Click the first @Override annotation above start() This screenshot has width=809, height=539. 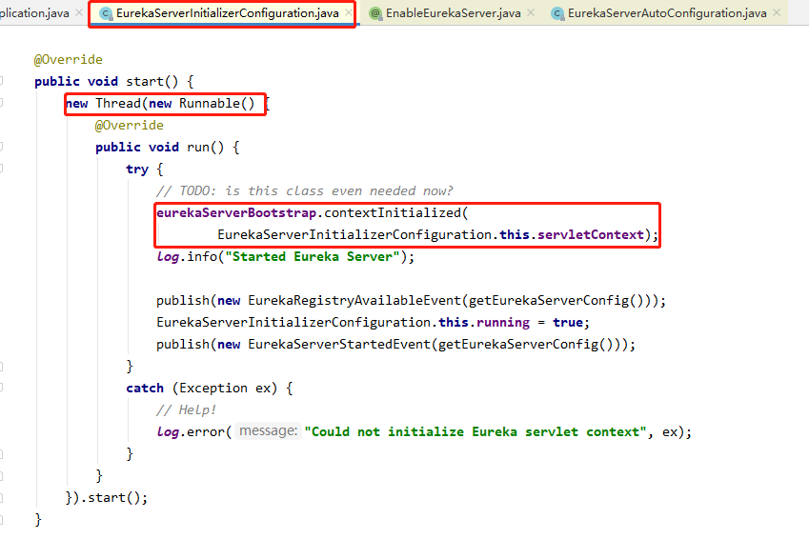coord(68,59)
